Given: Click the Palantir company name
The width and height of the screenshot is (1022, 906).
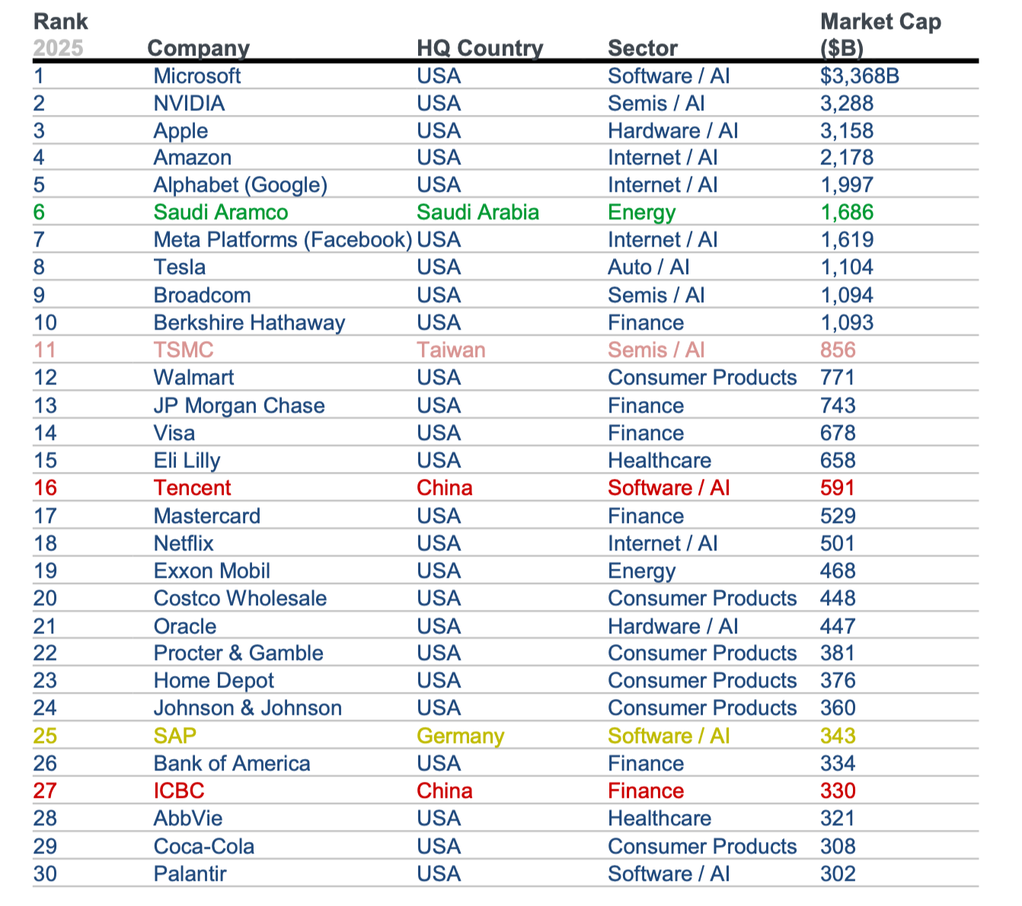Looking at the screenshot, I should tap(190, 874).
